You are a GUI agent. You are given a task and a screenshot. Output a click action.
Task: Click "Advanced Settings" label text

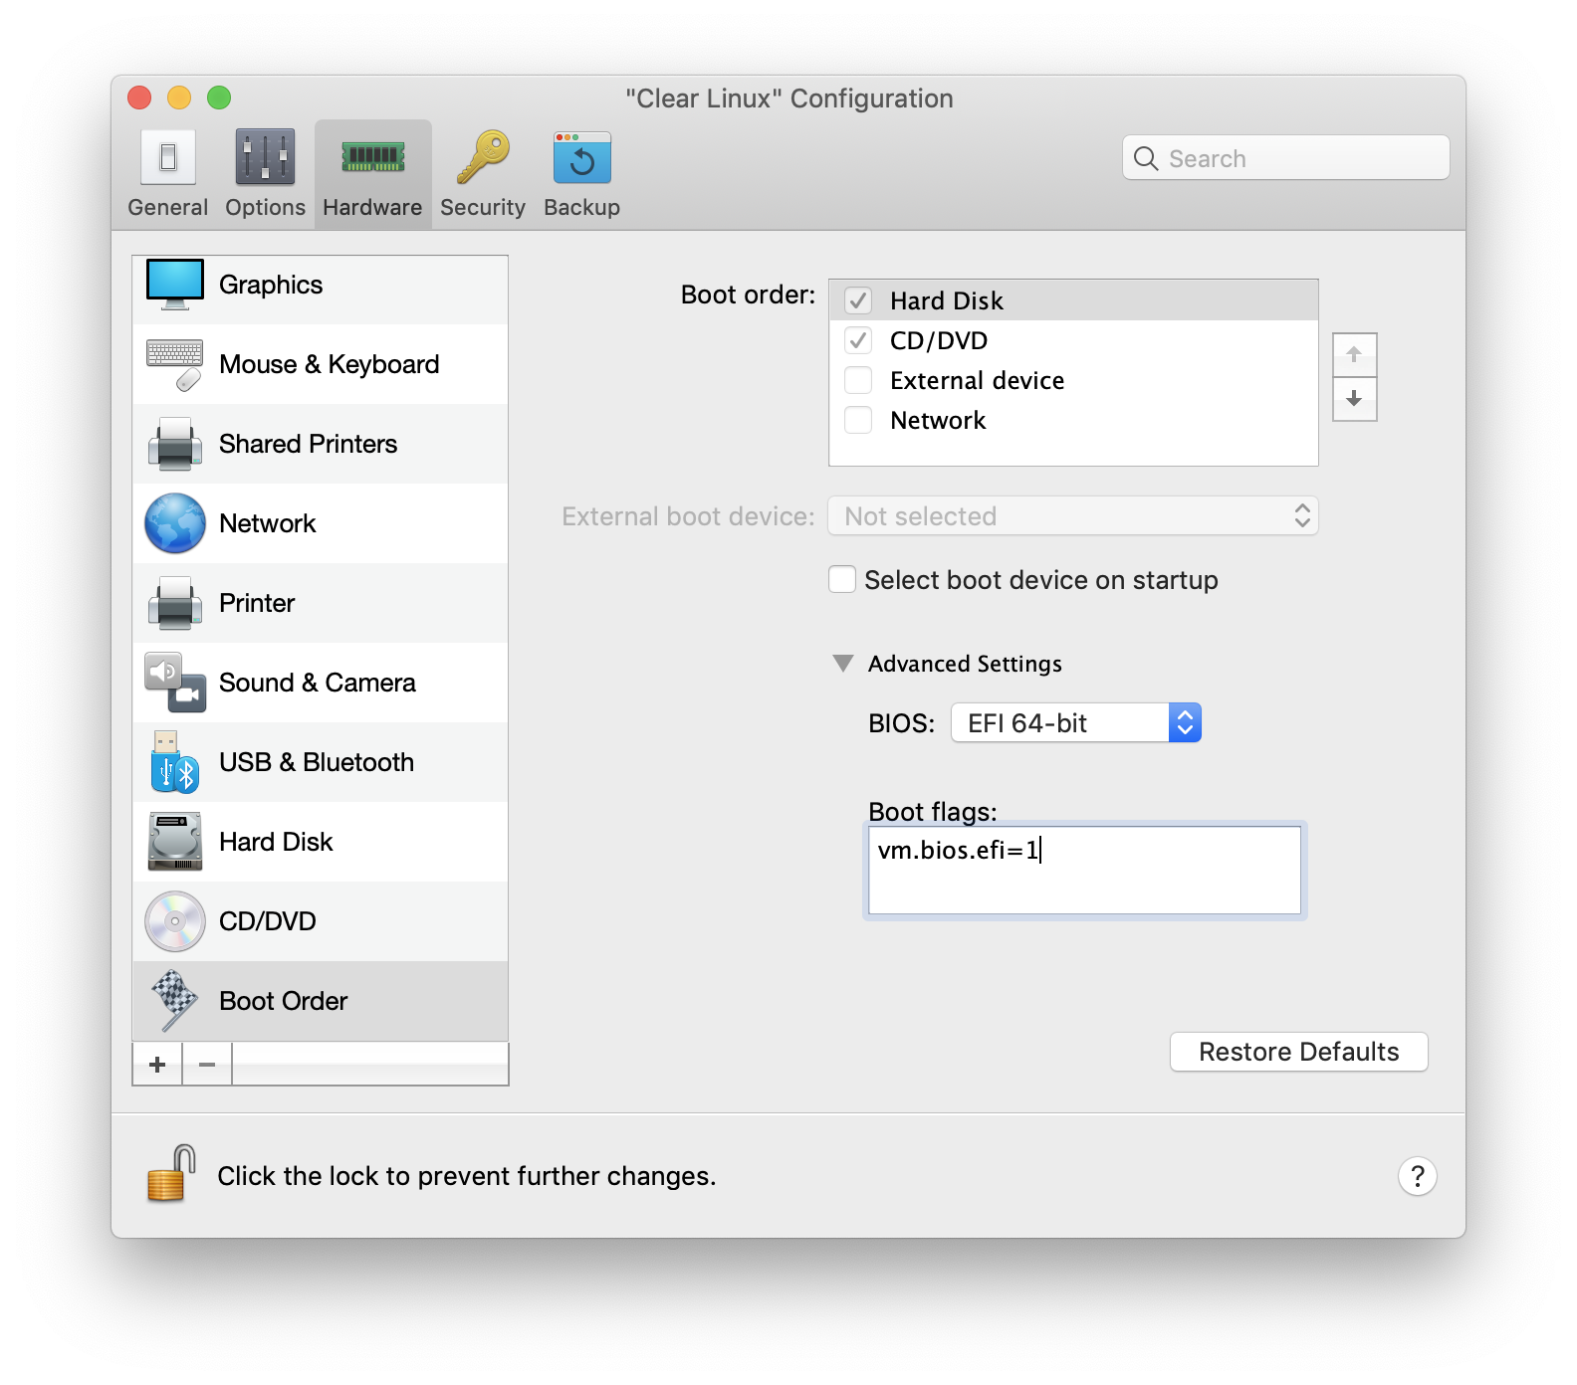(965, 664)
